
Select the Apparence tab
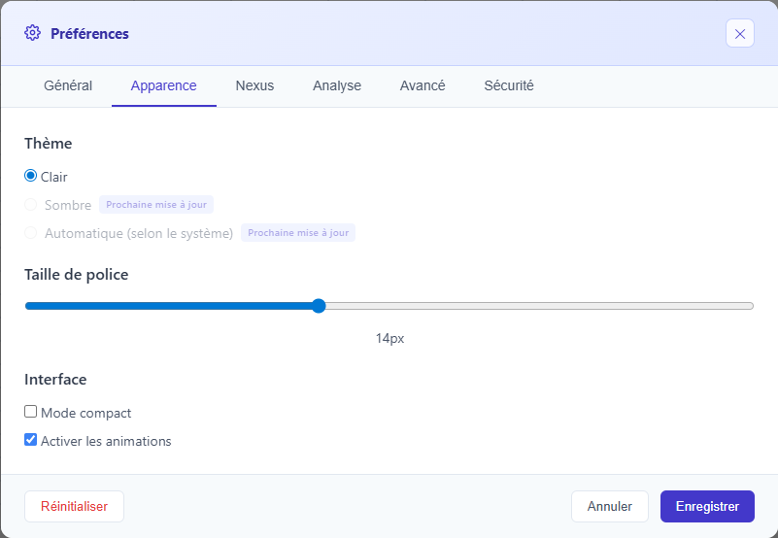tap(163, 85)
